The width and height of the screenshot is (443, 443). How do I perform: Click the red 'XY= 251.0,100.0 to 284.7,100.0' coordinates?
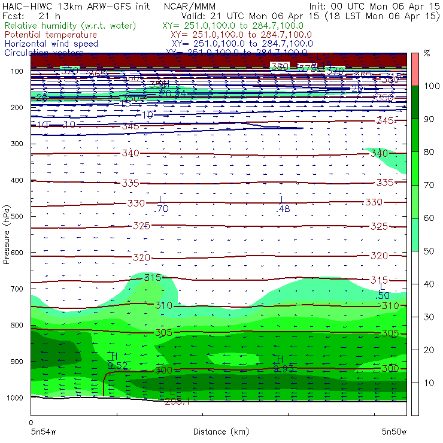(x=241, y=35)
